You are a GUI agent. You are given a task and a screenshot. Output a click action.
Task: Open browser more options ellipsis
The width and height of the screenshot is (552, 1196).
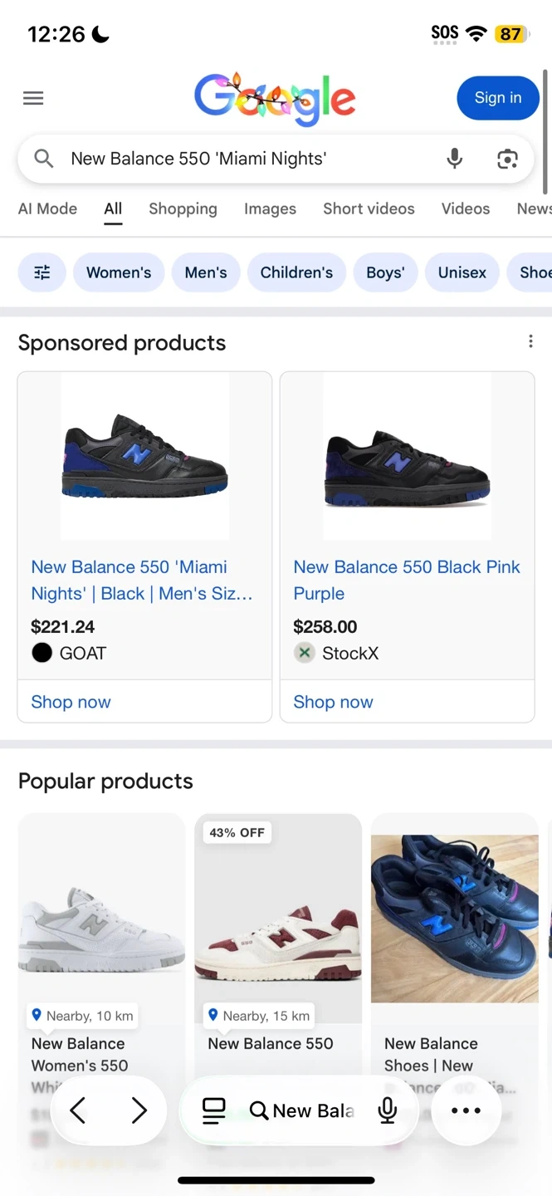tap(466, 1110)
